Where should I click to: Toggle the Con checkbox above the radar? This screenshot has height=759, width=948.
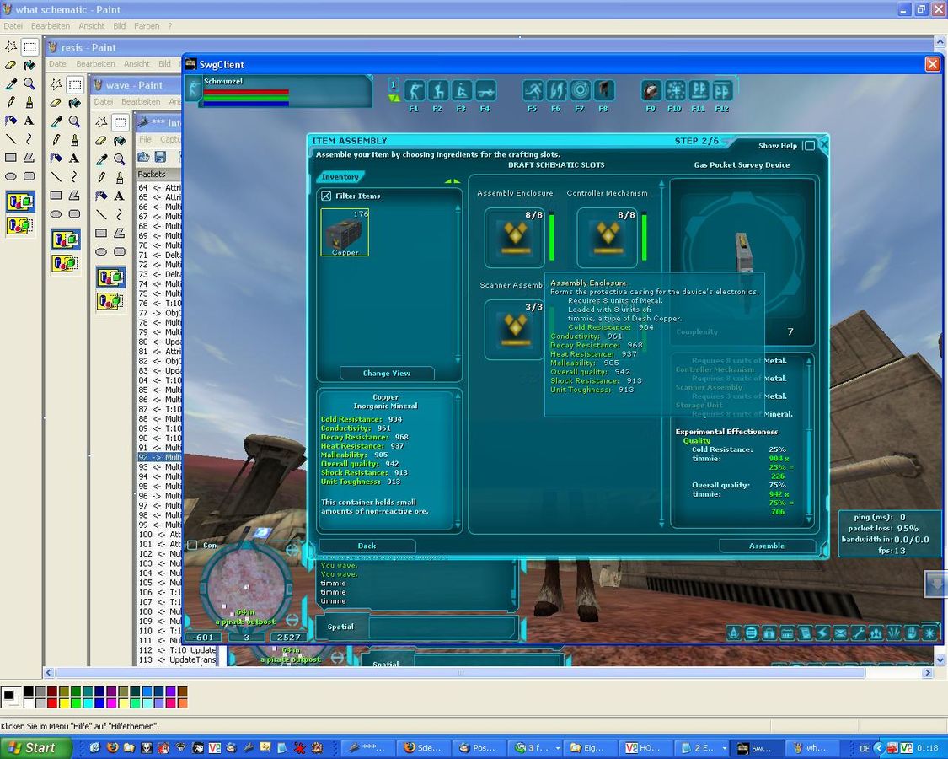tap(192, 546)
